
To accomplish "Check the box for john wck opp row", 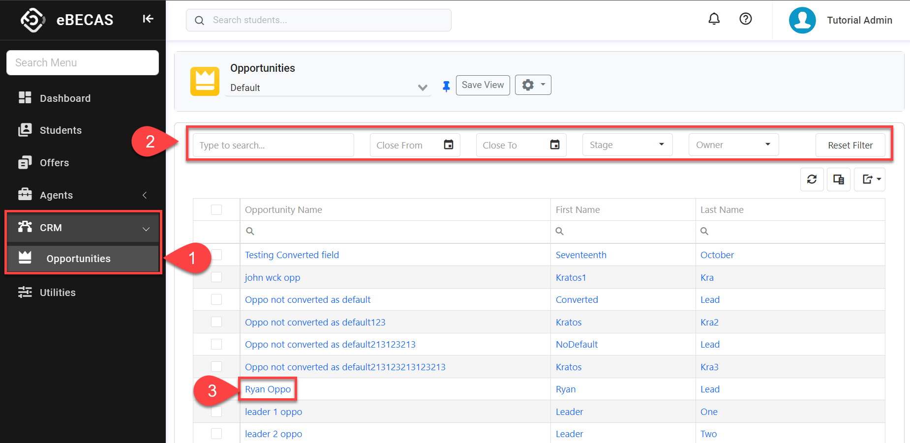I will (216, 277).
